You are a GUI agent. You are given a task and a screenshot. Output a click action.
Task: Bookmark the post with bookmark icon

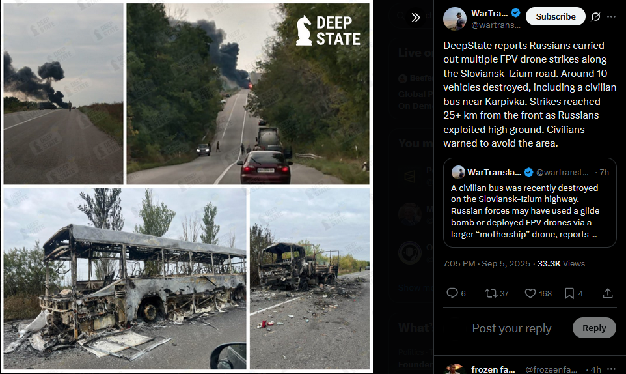coord(574,293)
